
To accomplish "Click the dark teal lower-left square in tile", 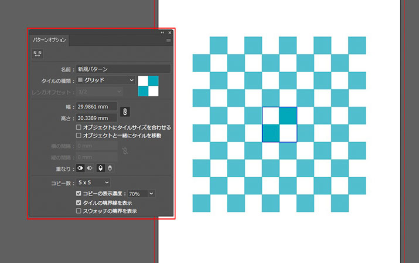I will coord(271,133).
